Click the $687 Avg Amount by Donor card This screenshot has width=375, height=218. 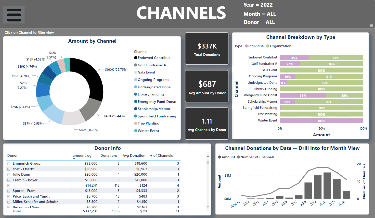207,86
